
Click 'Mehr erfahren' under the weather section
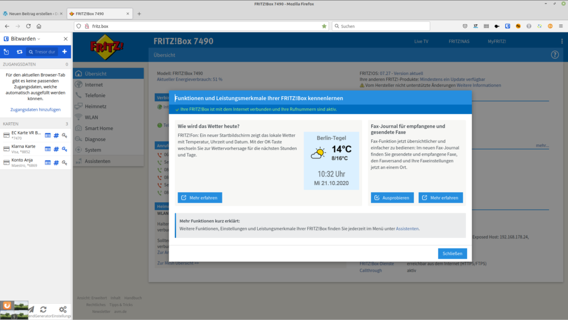pos(200,198)
